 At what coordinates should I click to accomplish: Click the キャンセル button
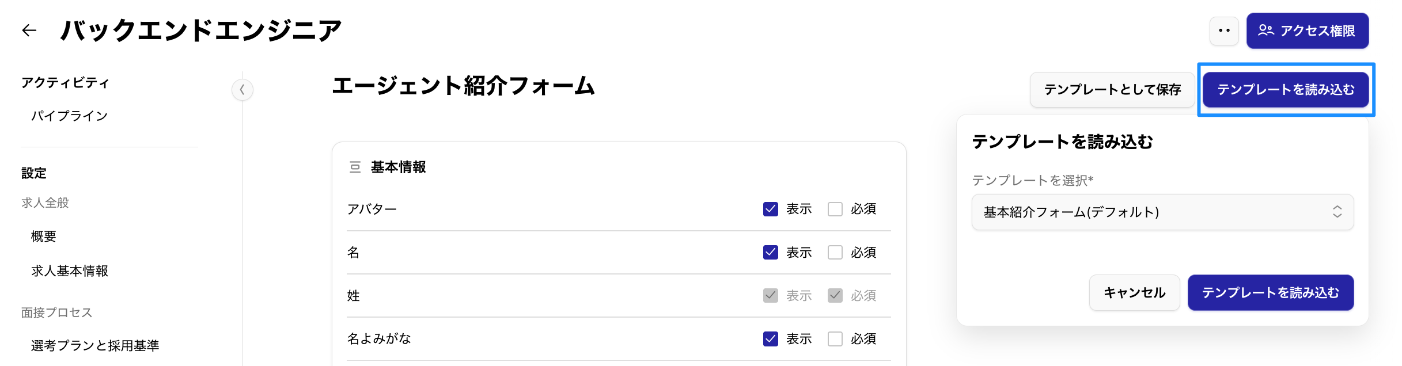[x=1134, y=293]
